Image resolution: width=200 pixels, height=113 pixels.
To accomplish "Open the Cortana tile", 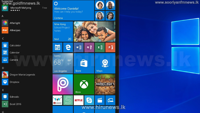I will click(x=73, y=10).
